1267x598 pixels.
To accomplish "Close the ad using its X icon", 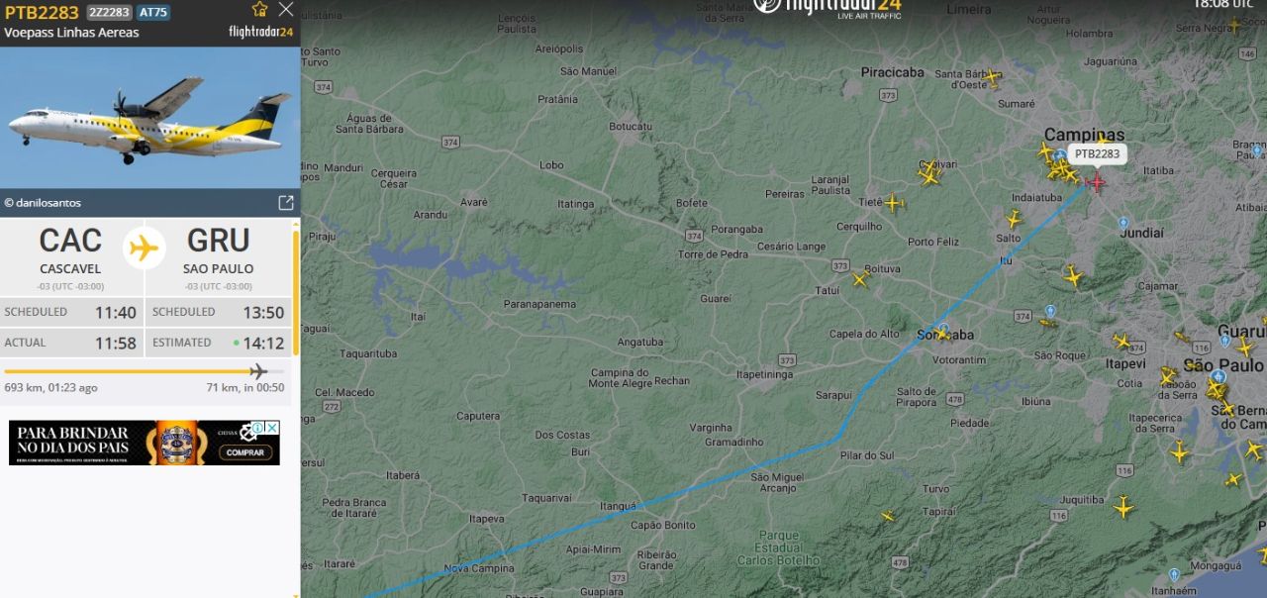I will [x=272, y=428].
